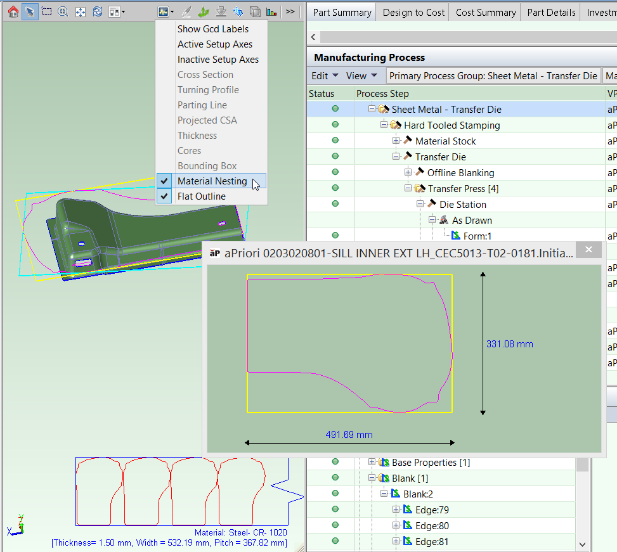Click the fit-to-window arrows icon
The height and width of the screenshot is (552, 617).
pos(81,11)
